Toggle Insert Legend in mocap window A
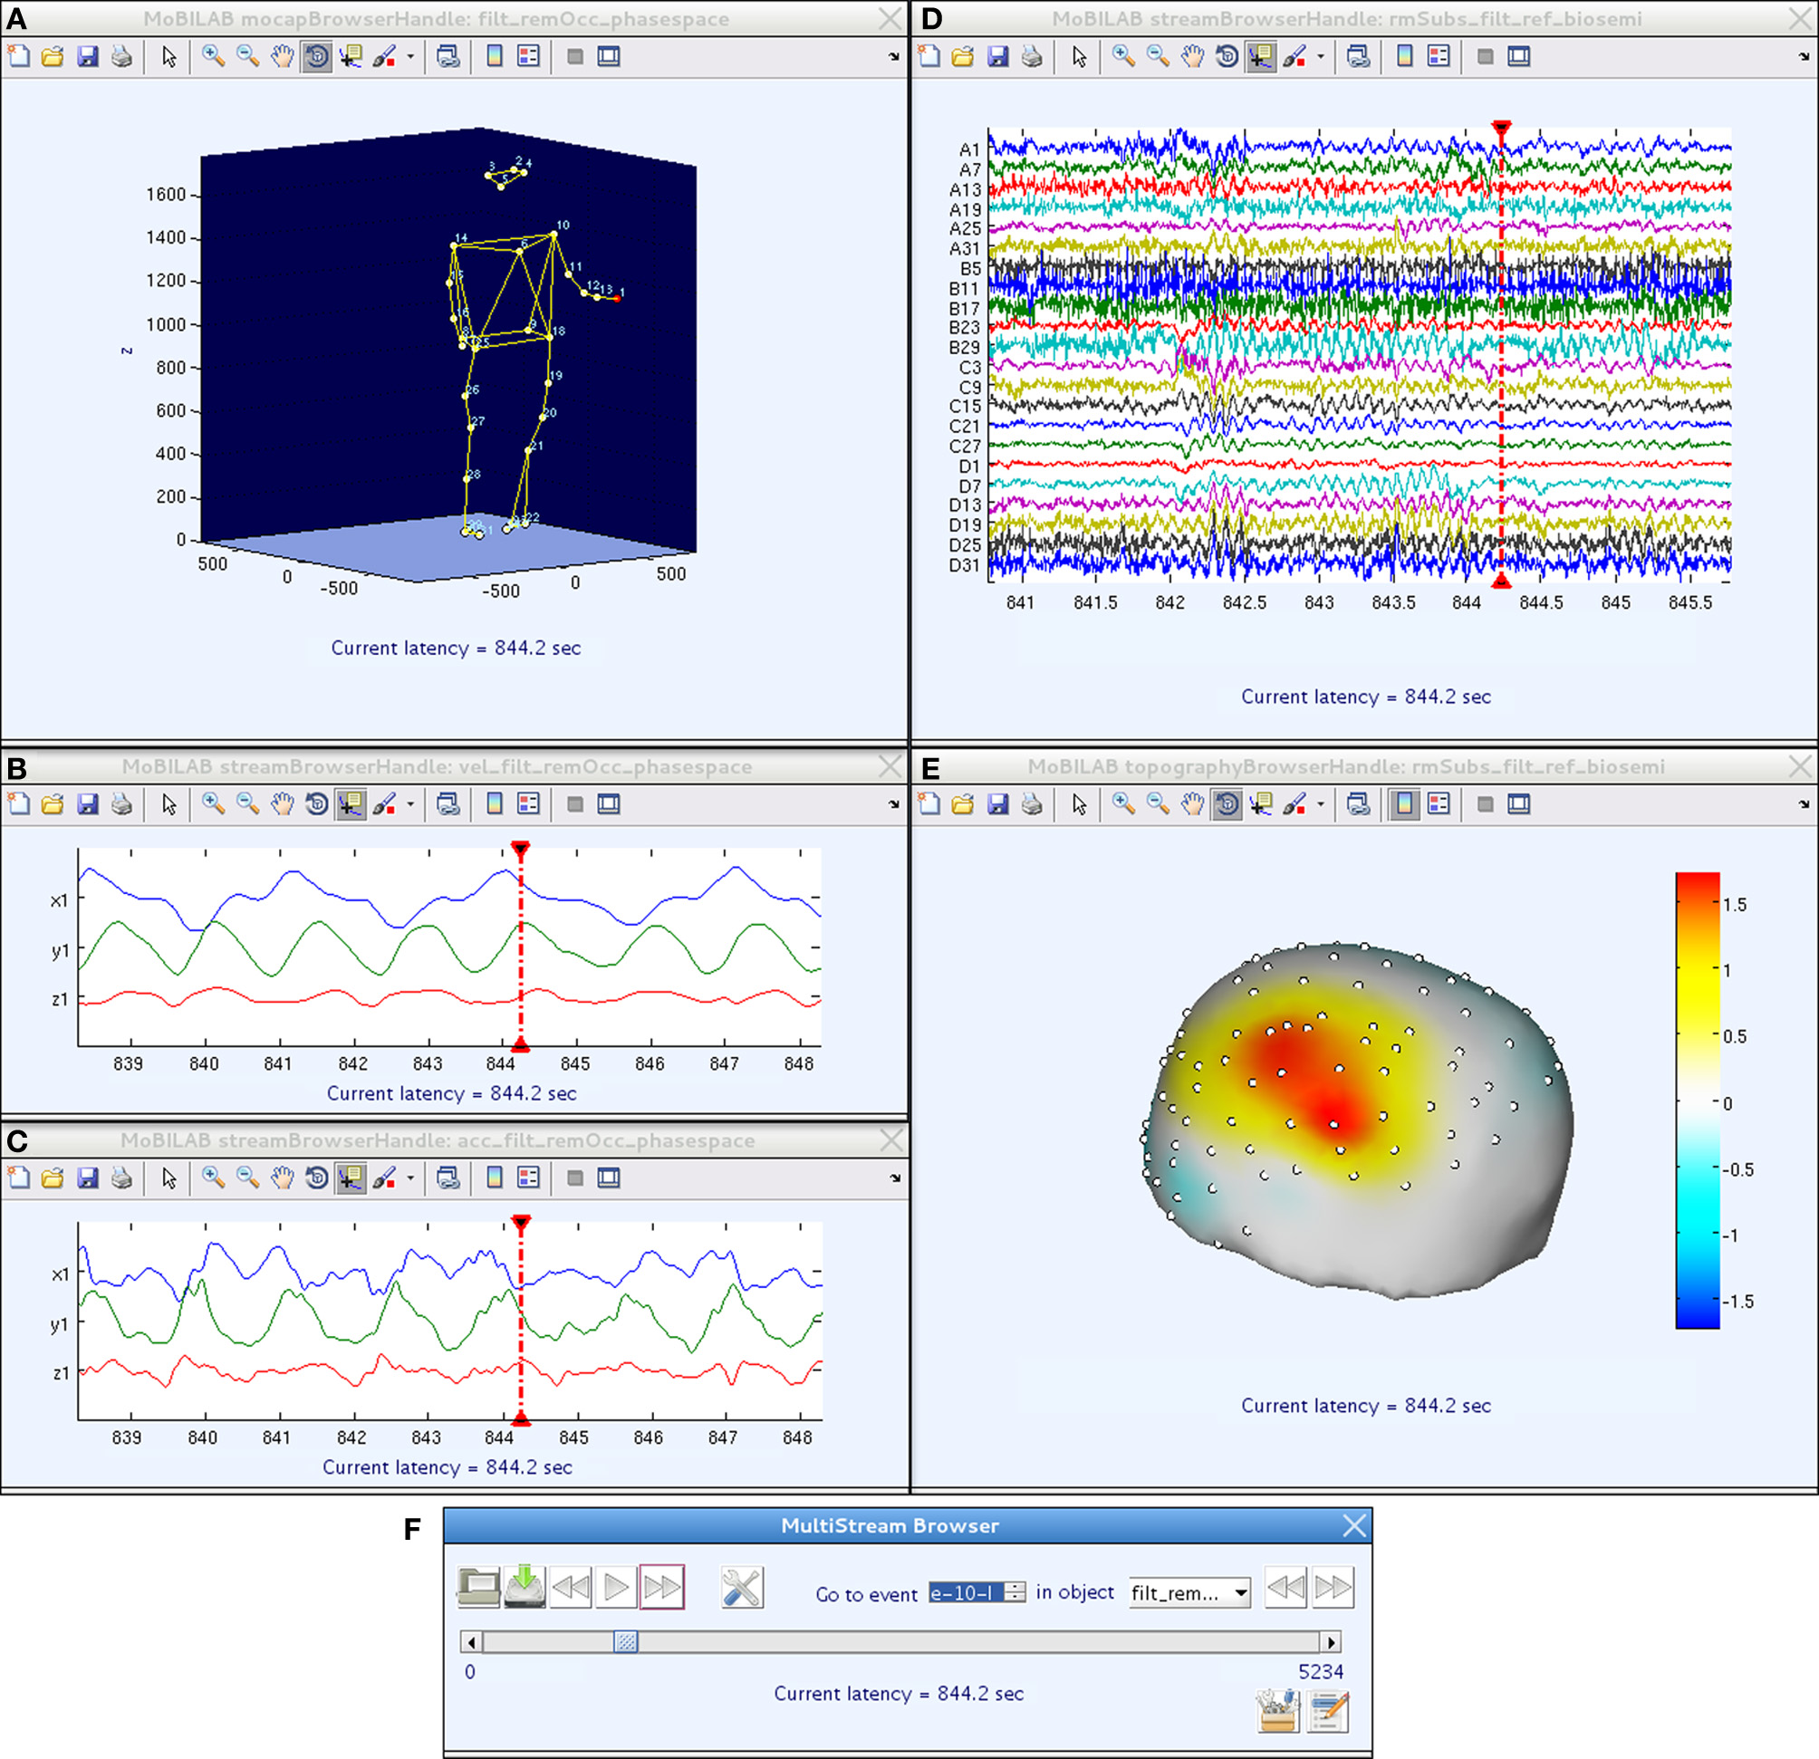Image resolution: width=1819 pixels, height=1759 pixels. (x=529, y=56)
